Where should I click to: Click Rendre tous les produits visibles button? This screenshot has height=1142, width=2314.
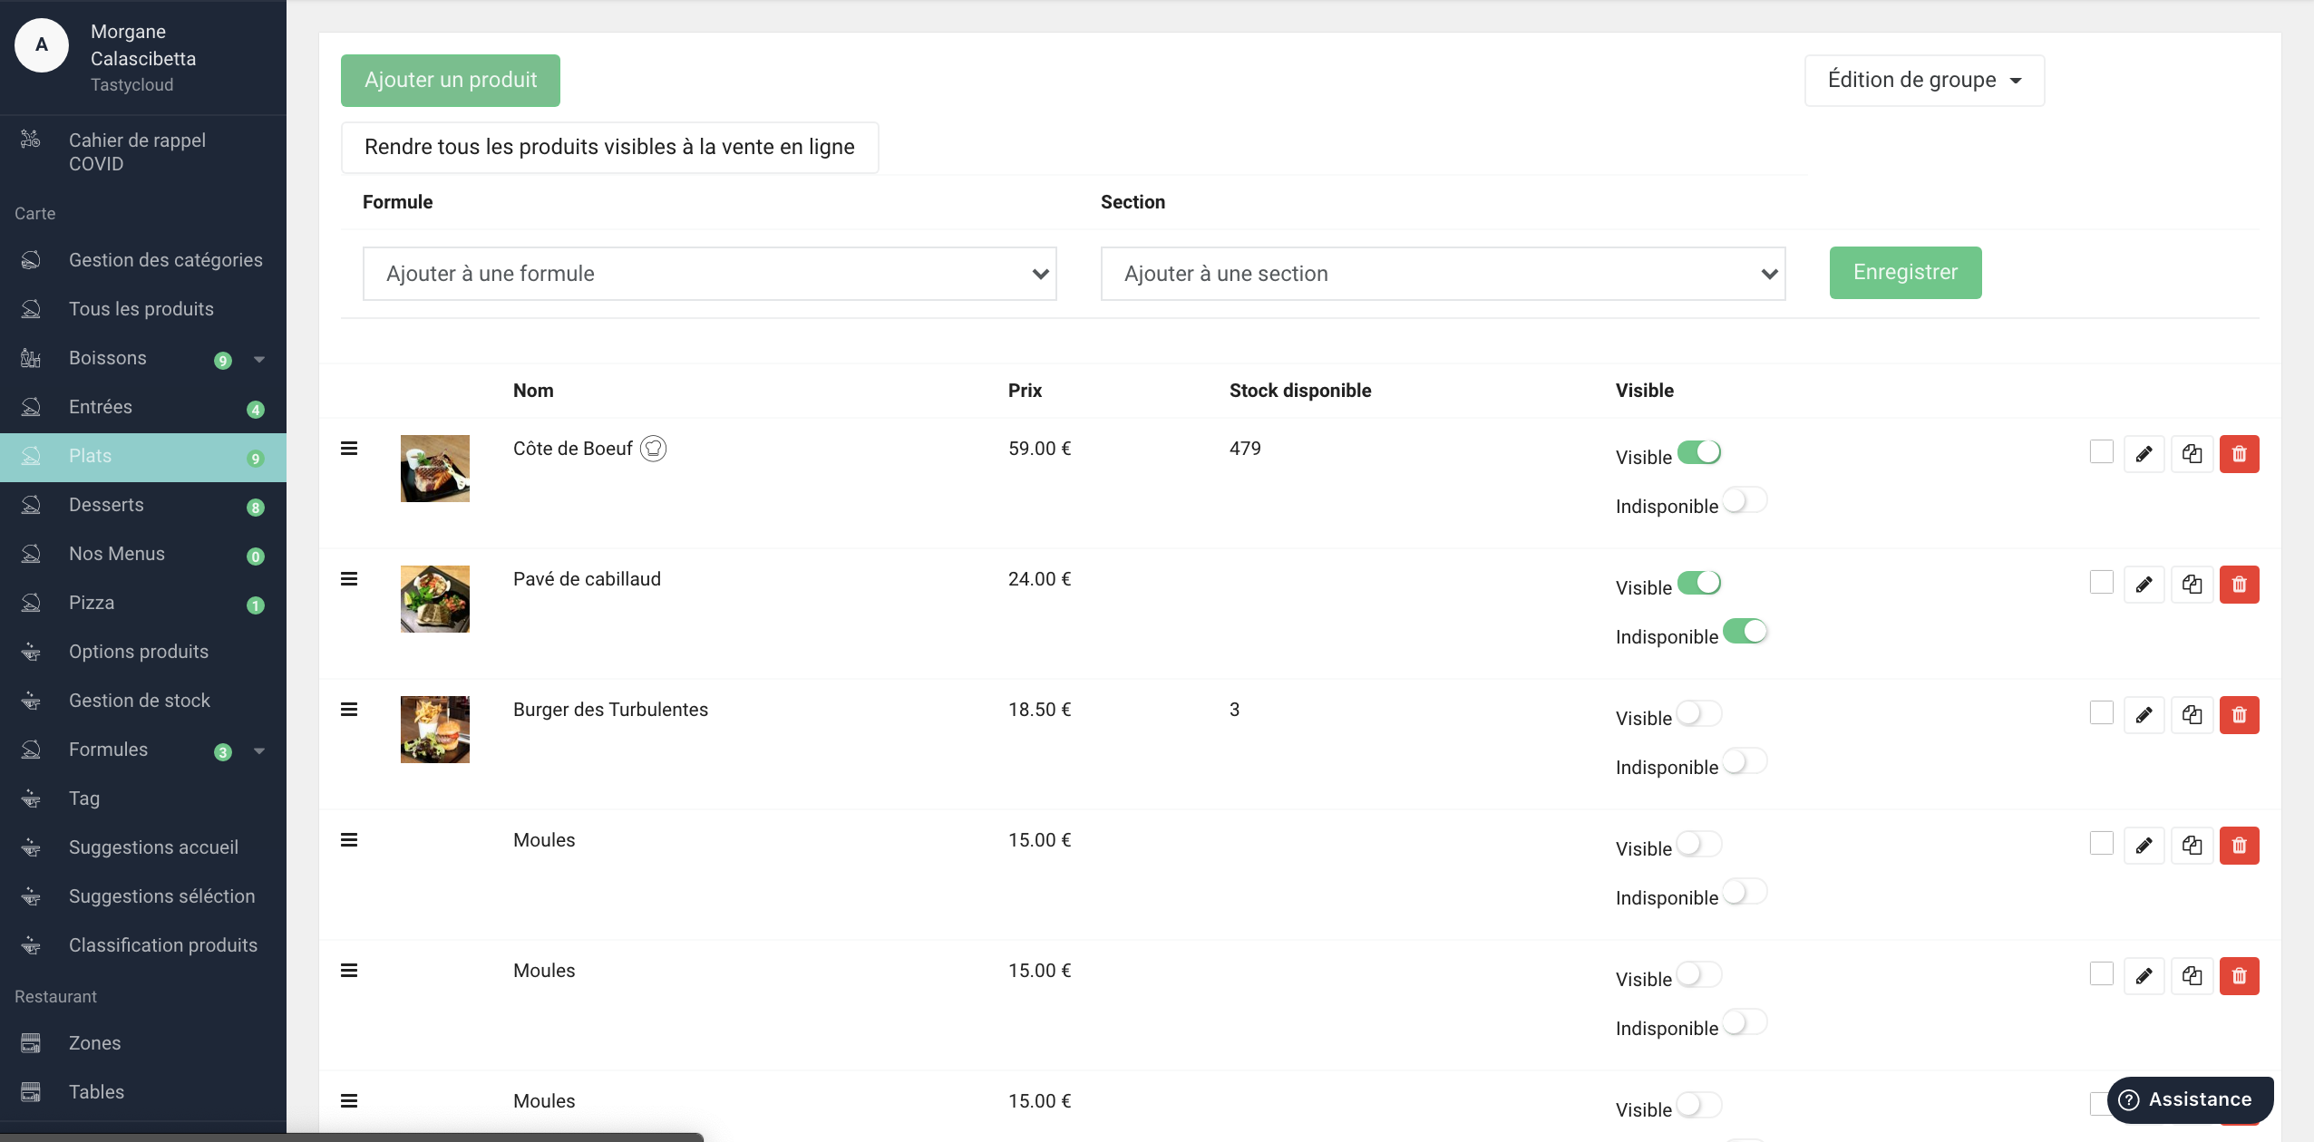click(x=609, y=147)
